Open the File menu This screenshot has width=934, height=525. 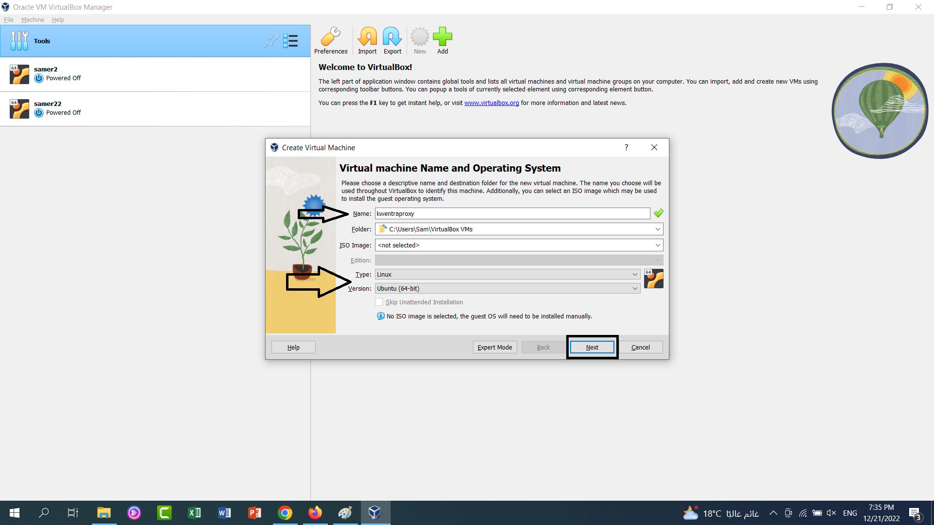tap(9, 19)
